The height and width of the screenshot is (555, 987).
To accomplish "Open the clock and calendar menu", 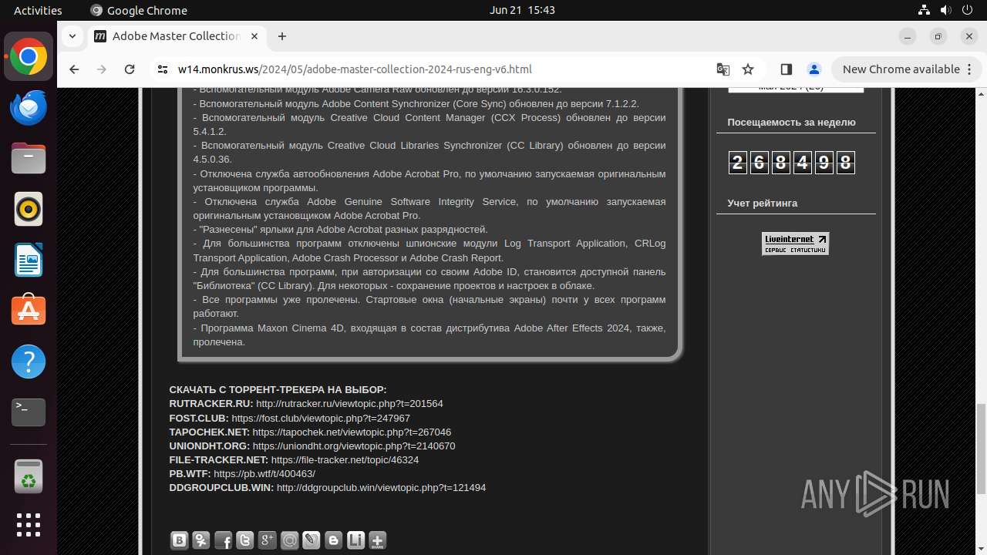I will point(522,10).
